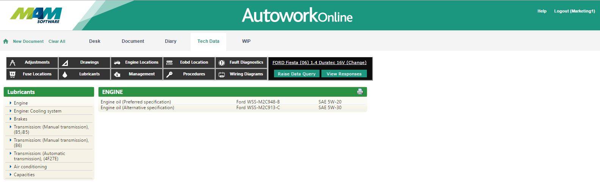Click the View Responses button
600x194 pixels.
[x=344, y=74]
